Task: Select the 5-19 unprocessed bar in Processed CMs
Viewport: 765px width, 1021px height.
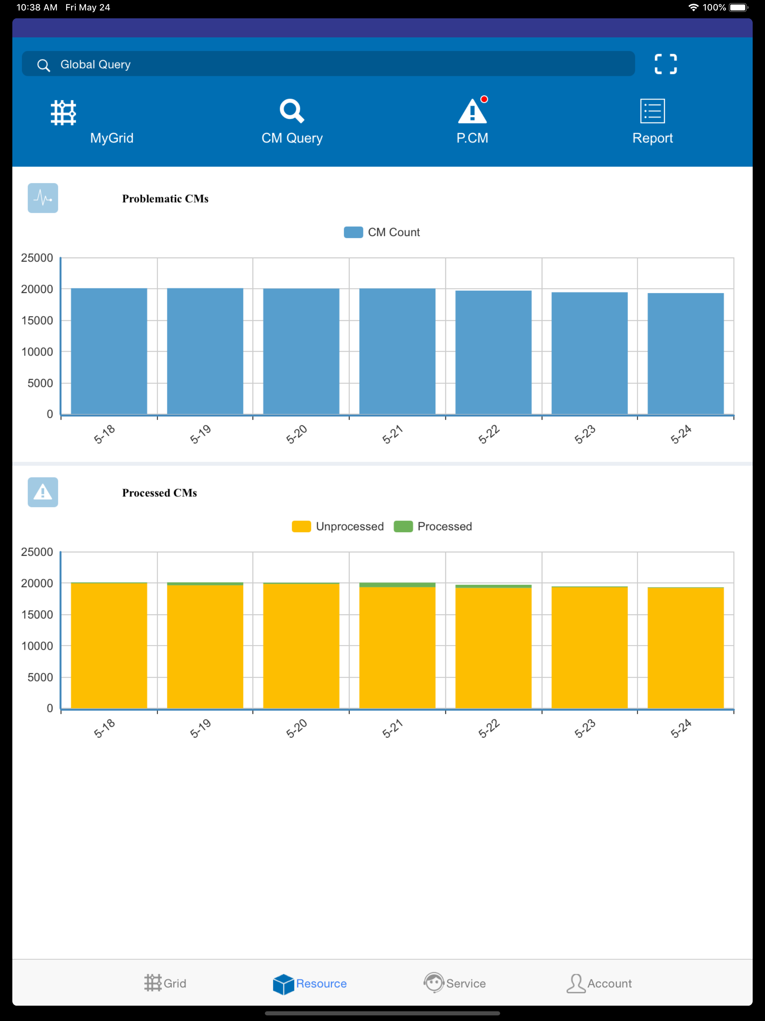Action: coord(205,647)
